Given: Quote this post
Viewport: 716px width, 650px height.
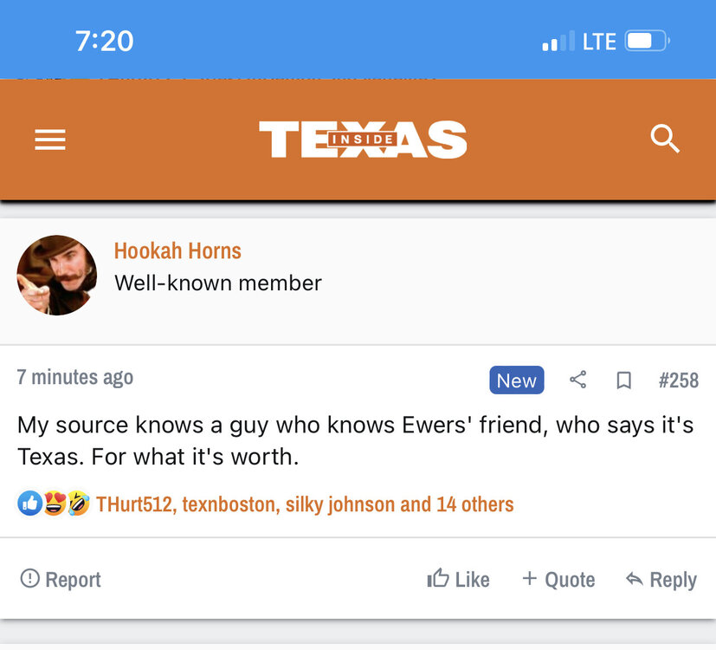Looking at the screenshot, I should (558, 579).
